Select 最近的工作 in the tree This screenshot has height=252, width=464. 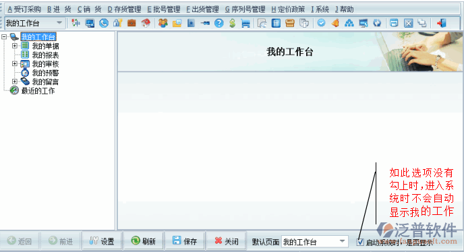point(38,90)
